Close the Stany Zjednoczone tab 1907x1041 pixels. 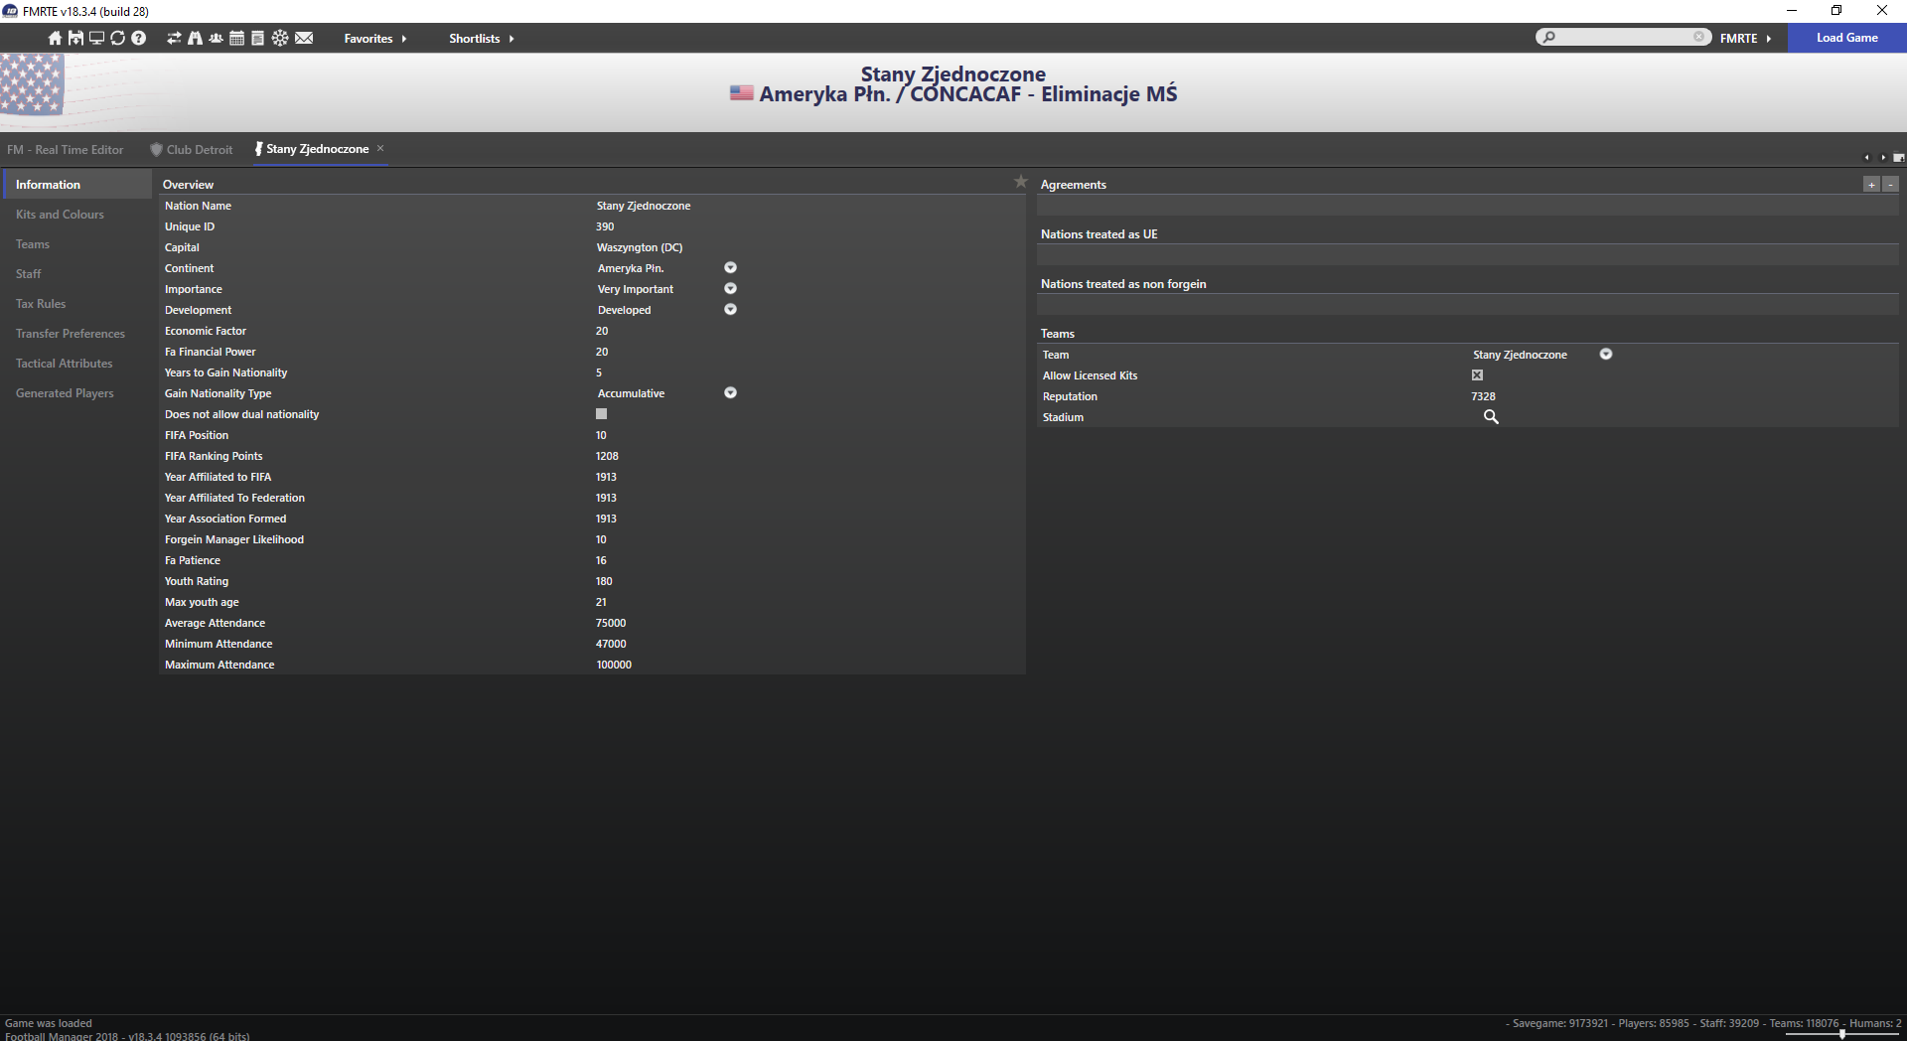(380, 148)
